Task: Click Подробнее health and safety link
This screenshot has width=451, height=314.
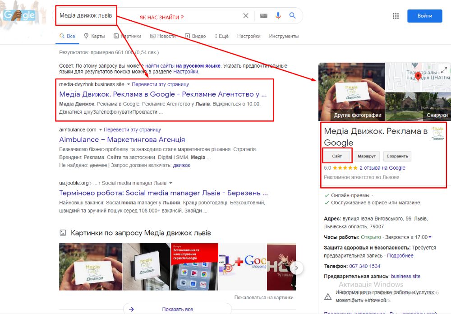Action: [x=400, y=255]
